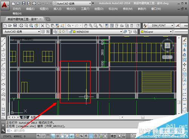Click the Pan hand tool

click(85, 26)
